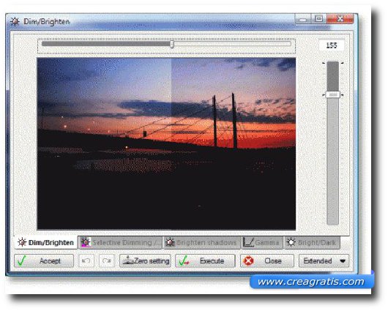This screenshot has width=388, height=311.
Task: Click the Zero setting button
Action: point(145,261)
